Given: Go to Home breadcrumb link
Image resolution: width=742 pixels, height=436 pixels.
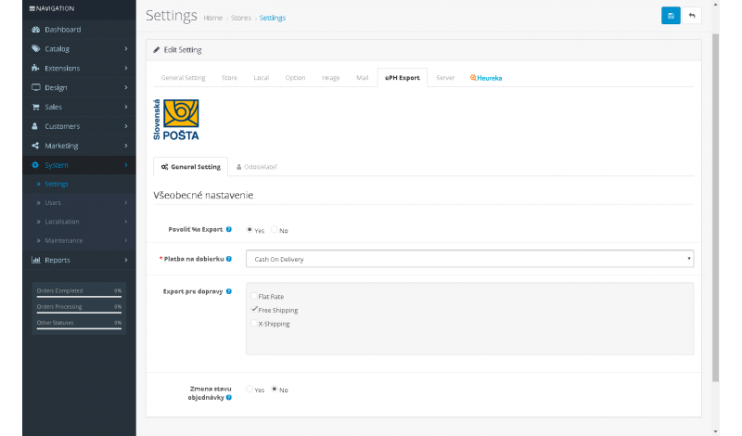Looking at the screenshot, I should [x=213, y=18].
